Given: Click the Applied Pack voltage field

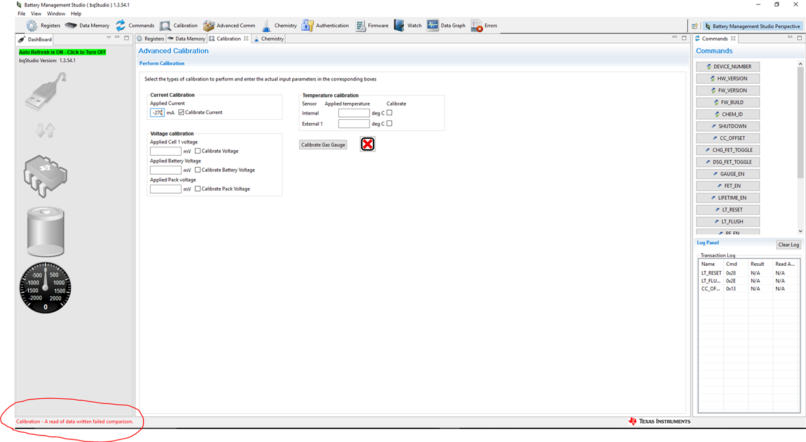Looking at the screenshot, I should point(165,189).
